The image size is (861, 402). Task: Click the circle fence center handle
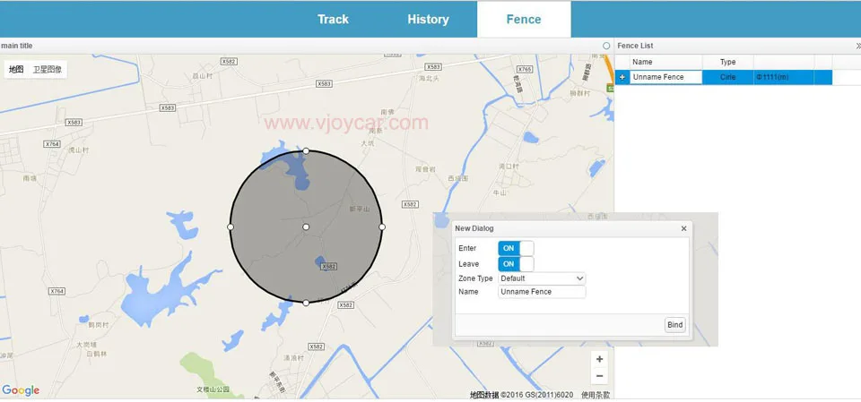(x=306, y=227)
